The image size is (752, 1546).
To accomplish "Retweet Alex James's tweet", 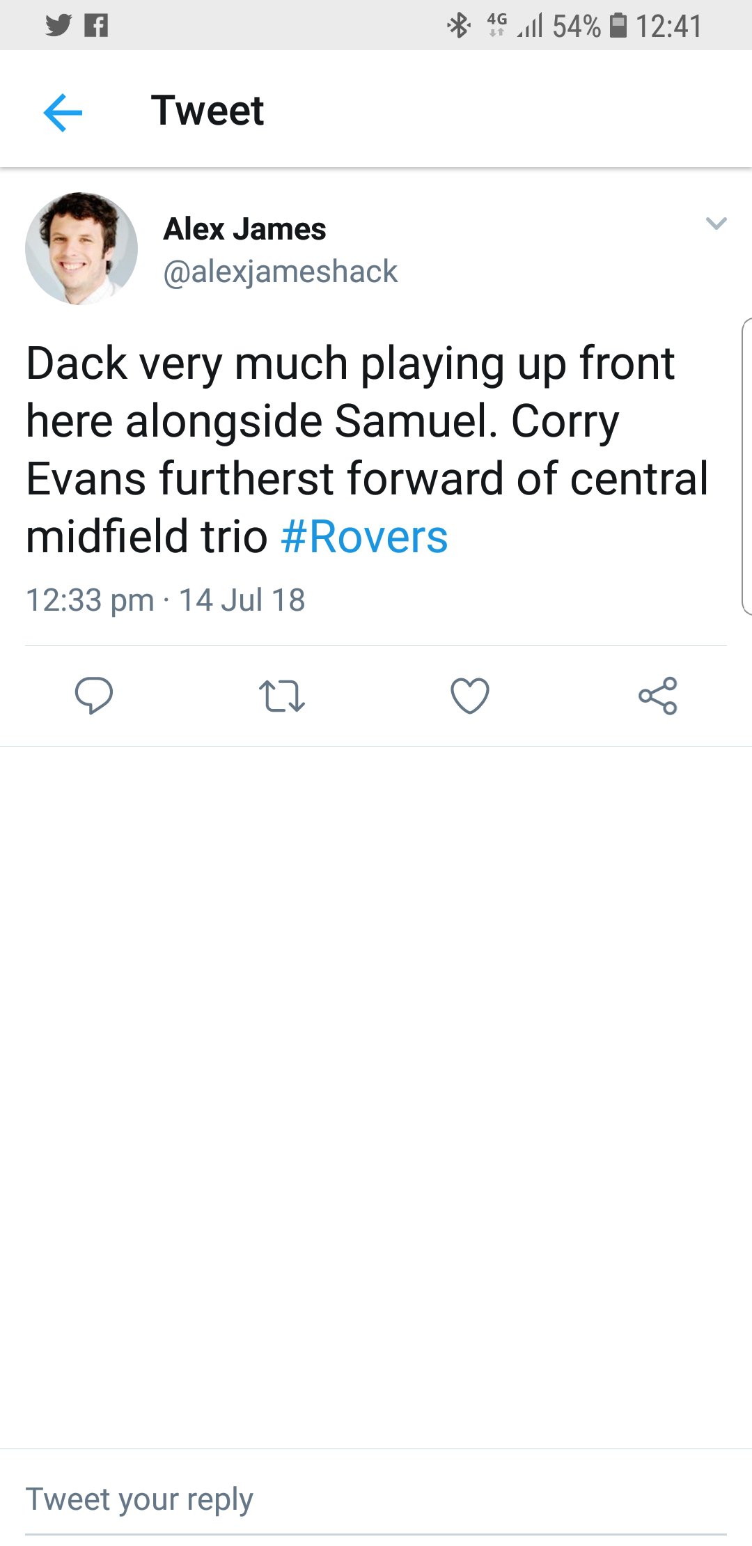I will pyautogui.click(x=281, y=696).
